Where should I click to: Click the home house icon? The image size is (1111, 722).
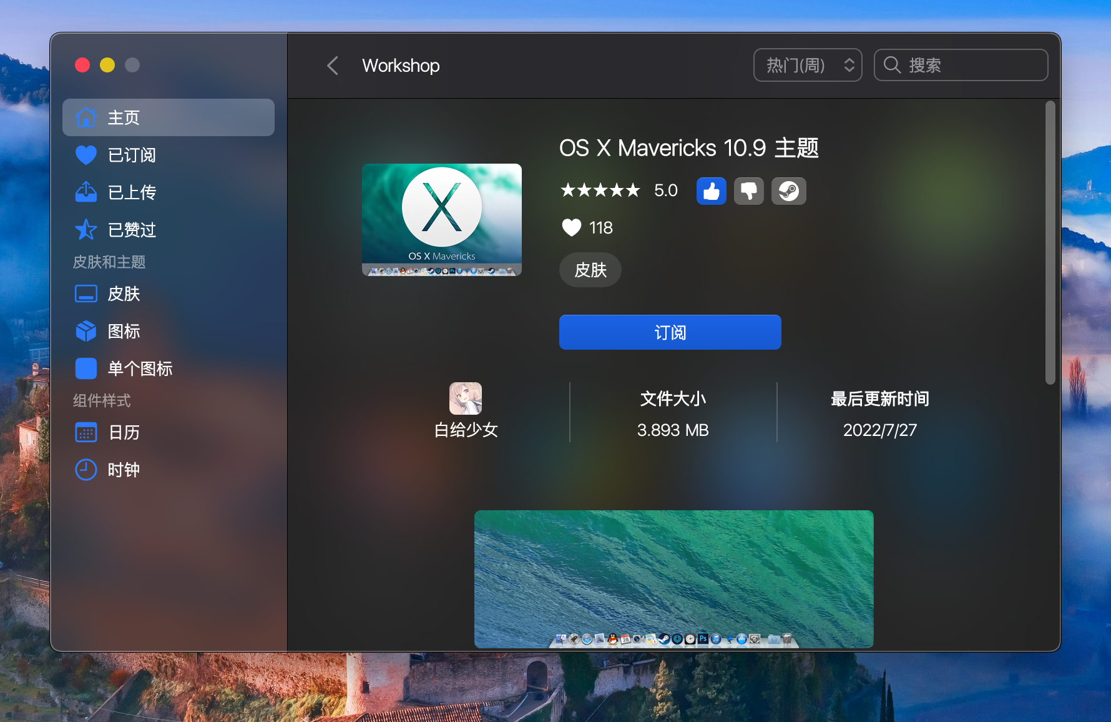coord(86,117)
